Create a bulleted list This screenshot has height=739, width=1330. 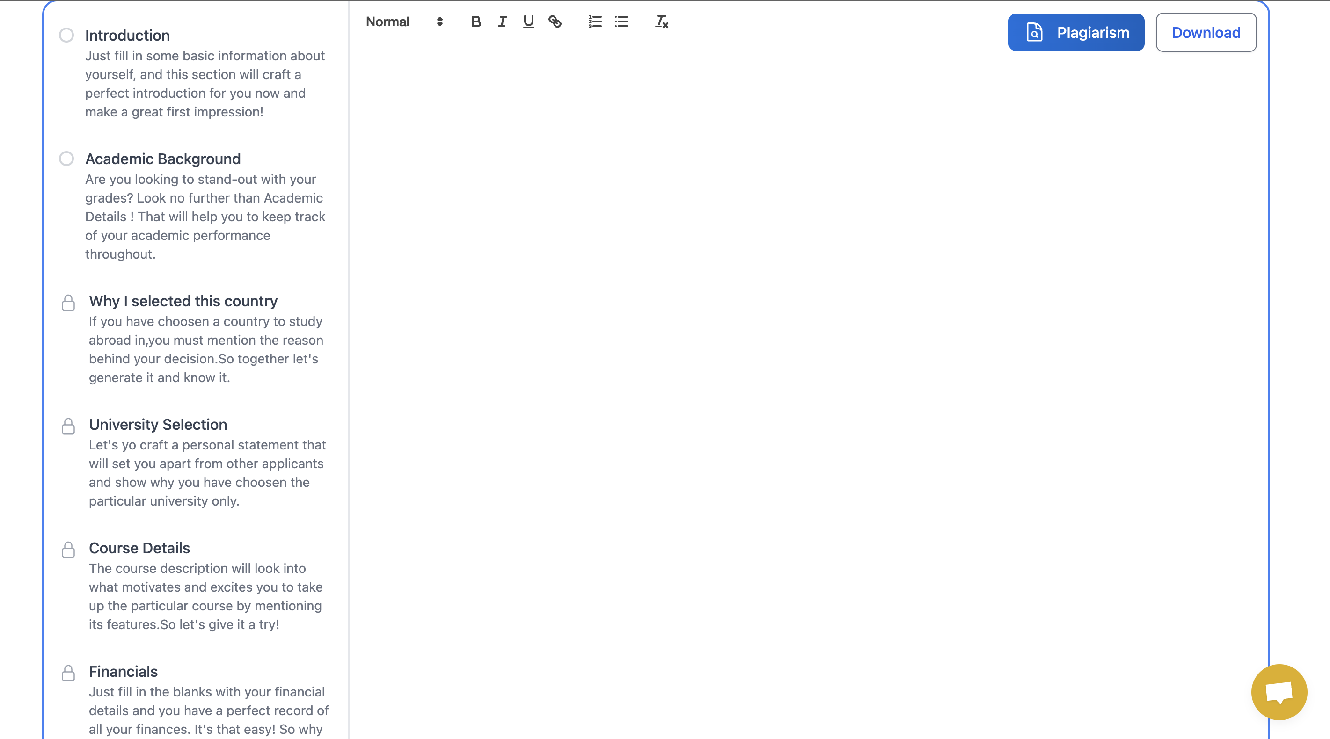[x=621, y=22]
